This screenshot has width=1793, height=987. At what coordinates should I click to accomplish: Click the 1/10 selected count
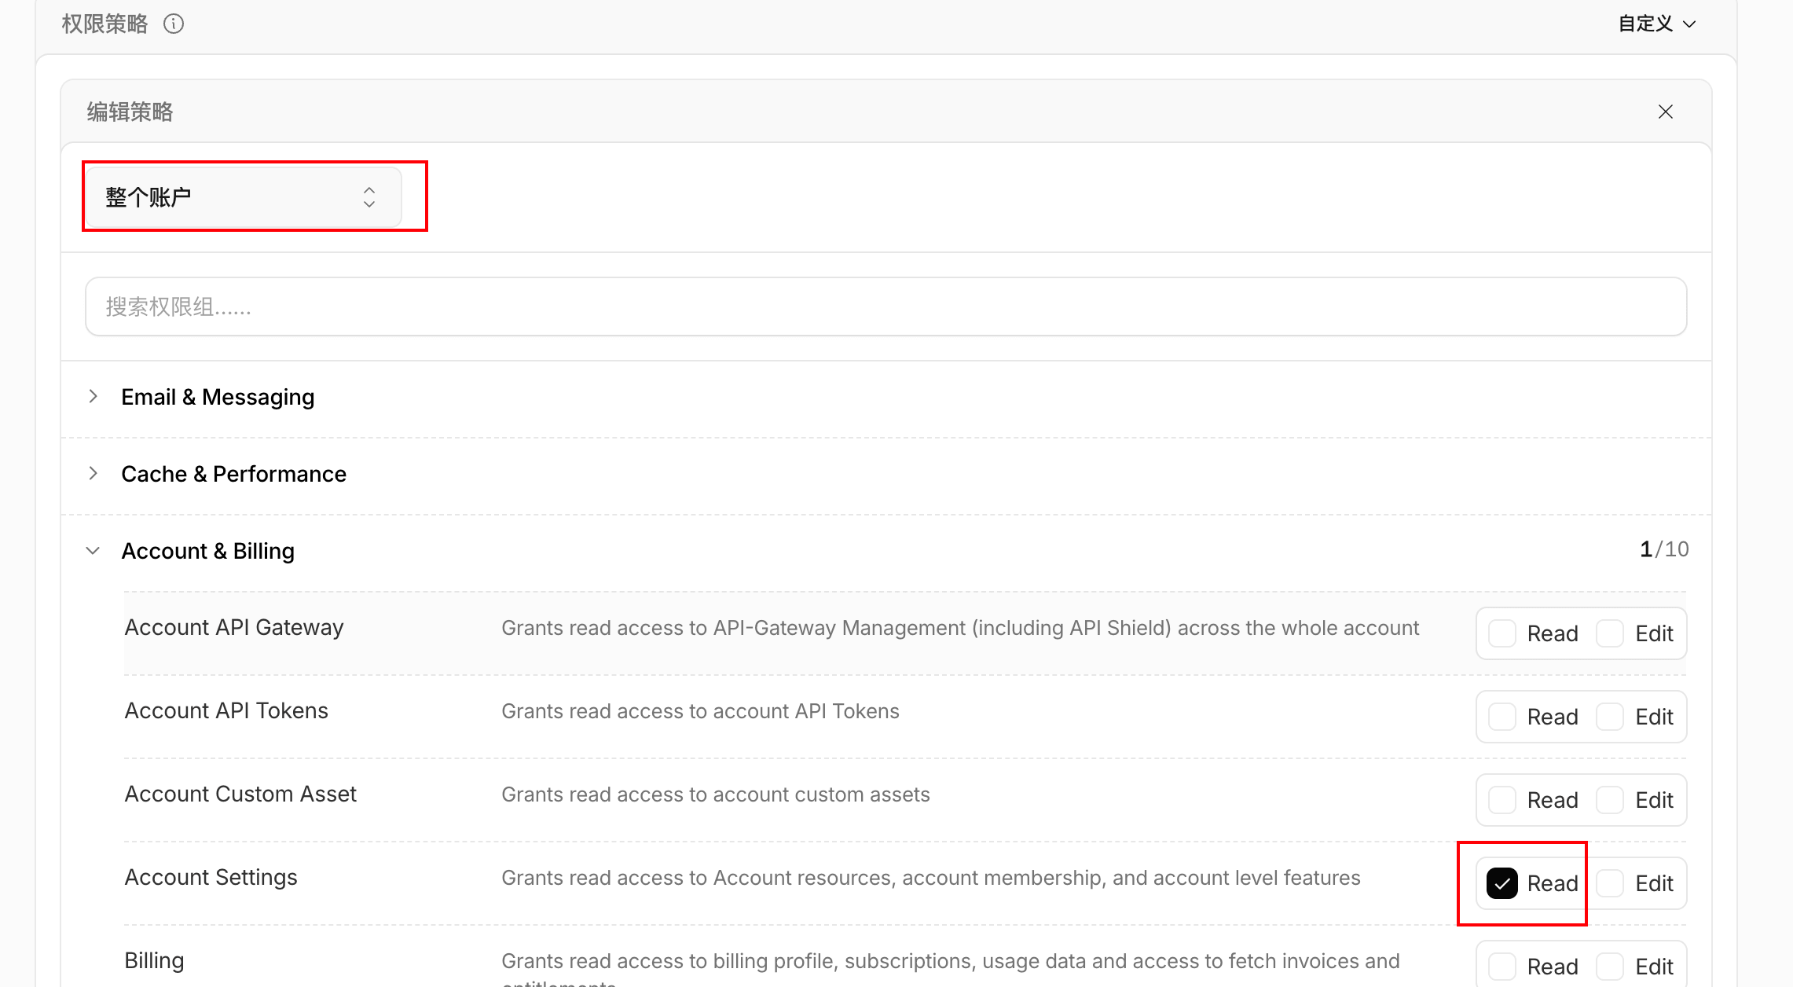coord(1664,549)
